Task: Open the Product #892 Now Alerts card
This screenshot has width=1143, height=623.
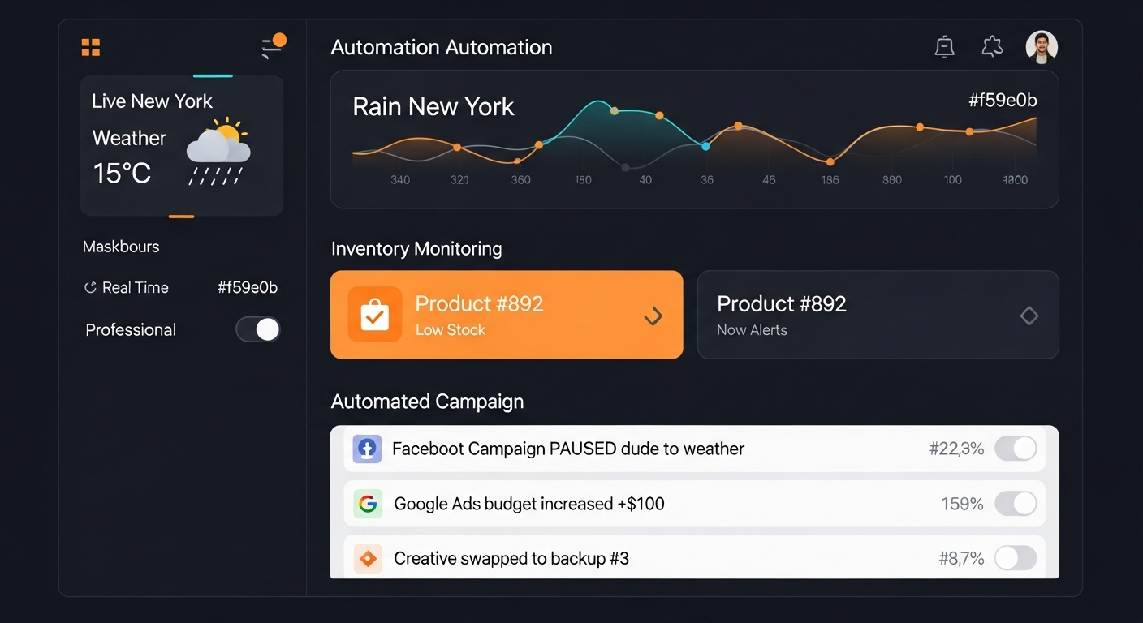Action: (x=860, y=315)
